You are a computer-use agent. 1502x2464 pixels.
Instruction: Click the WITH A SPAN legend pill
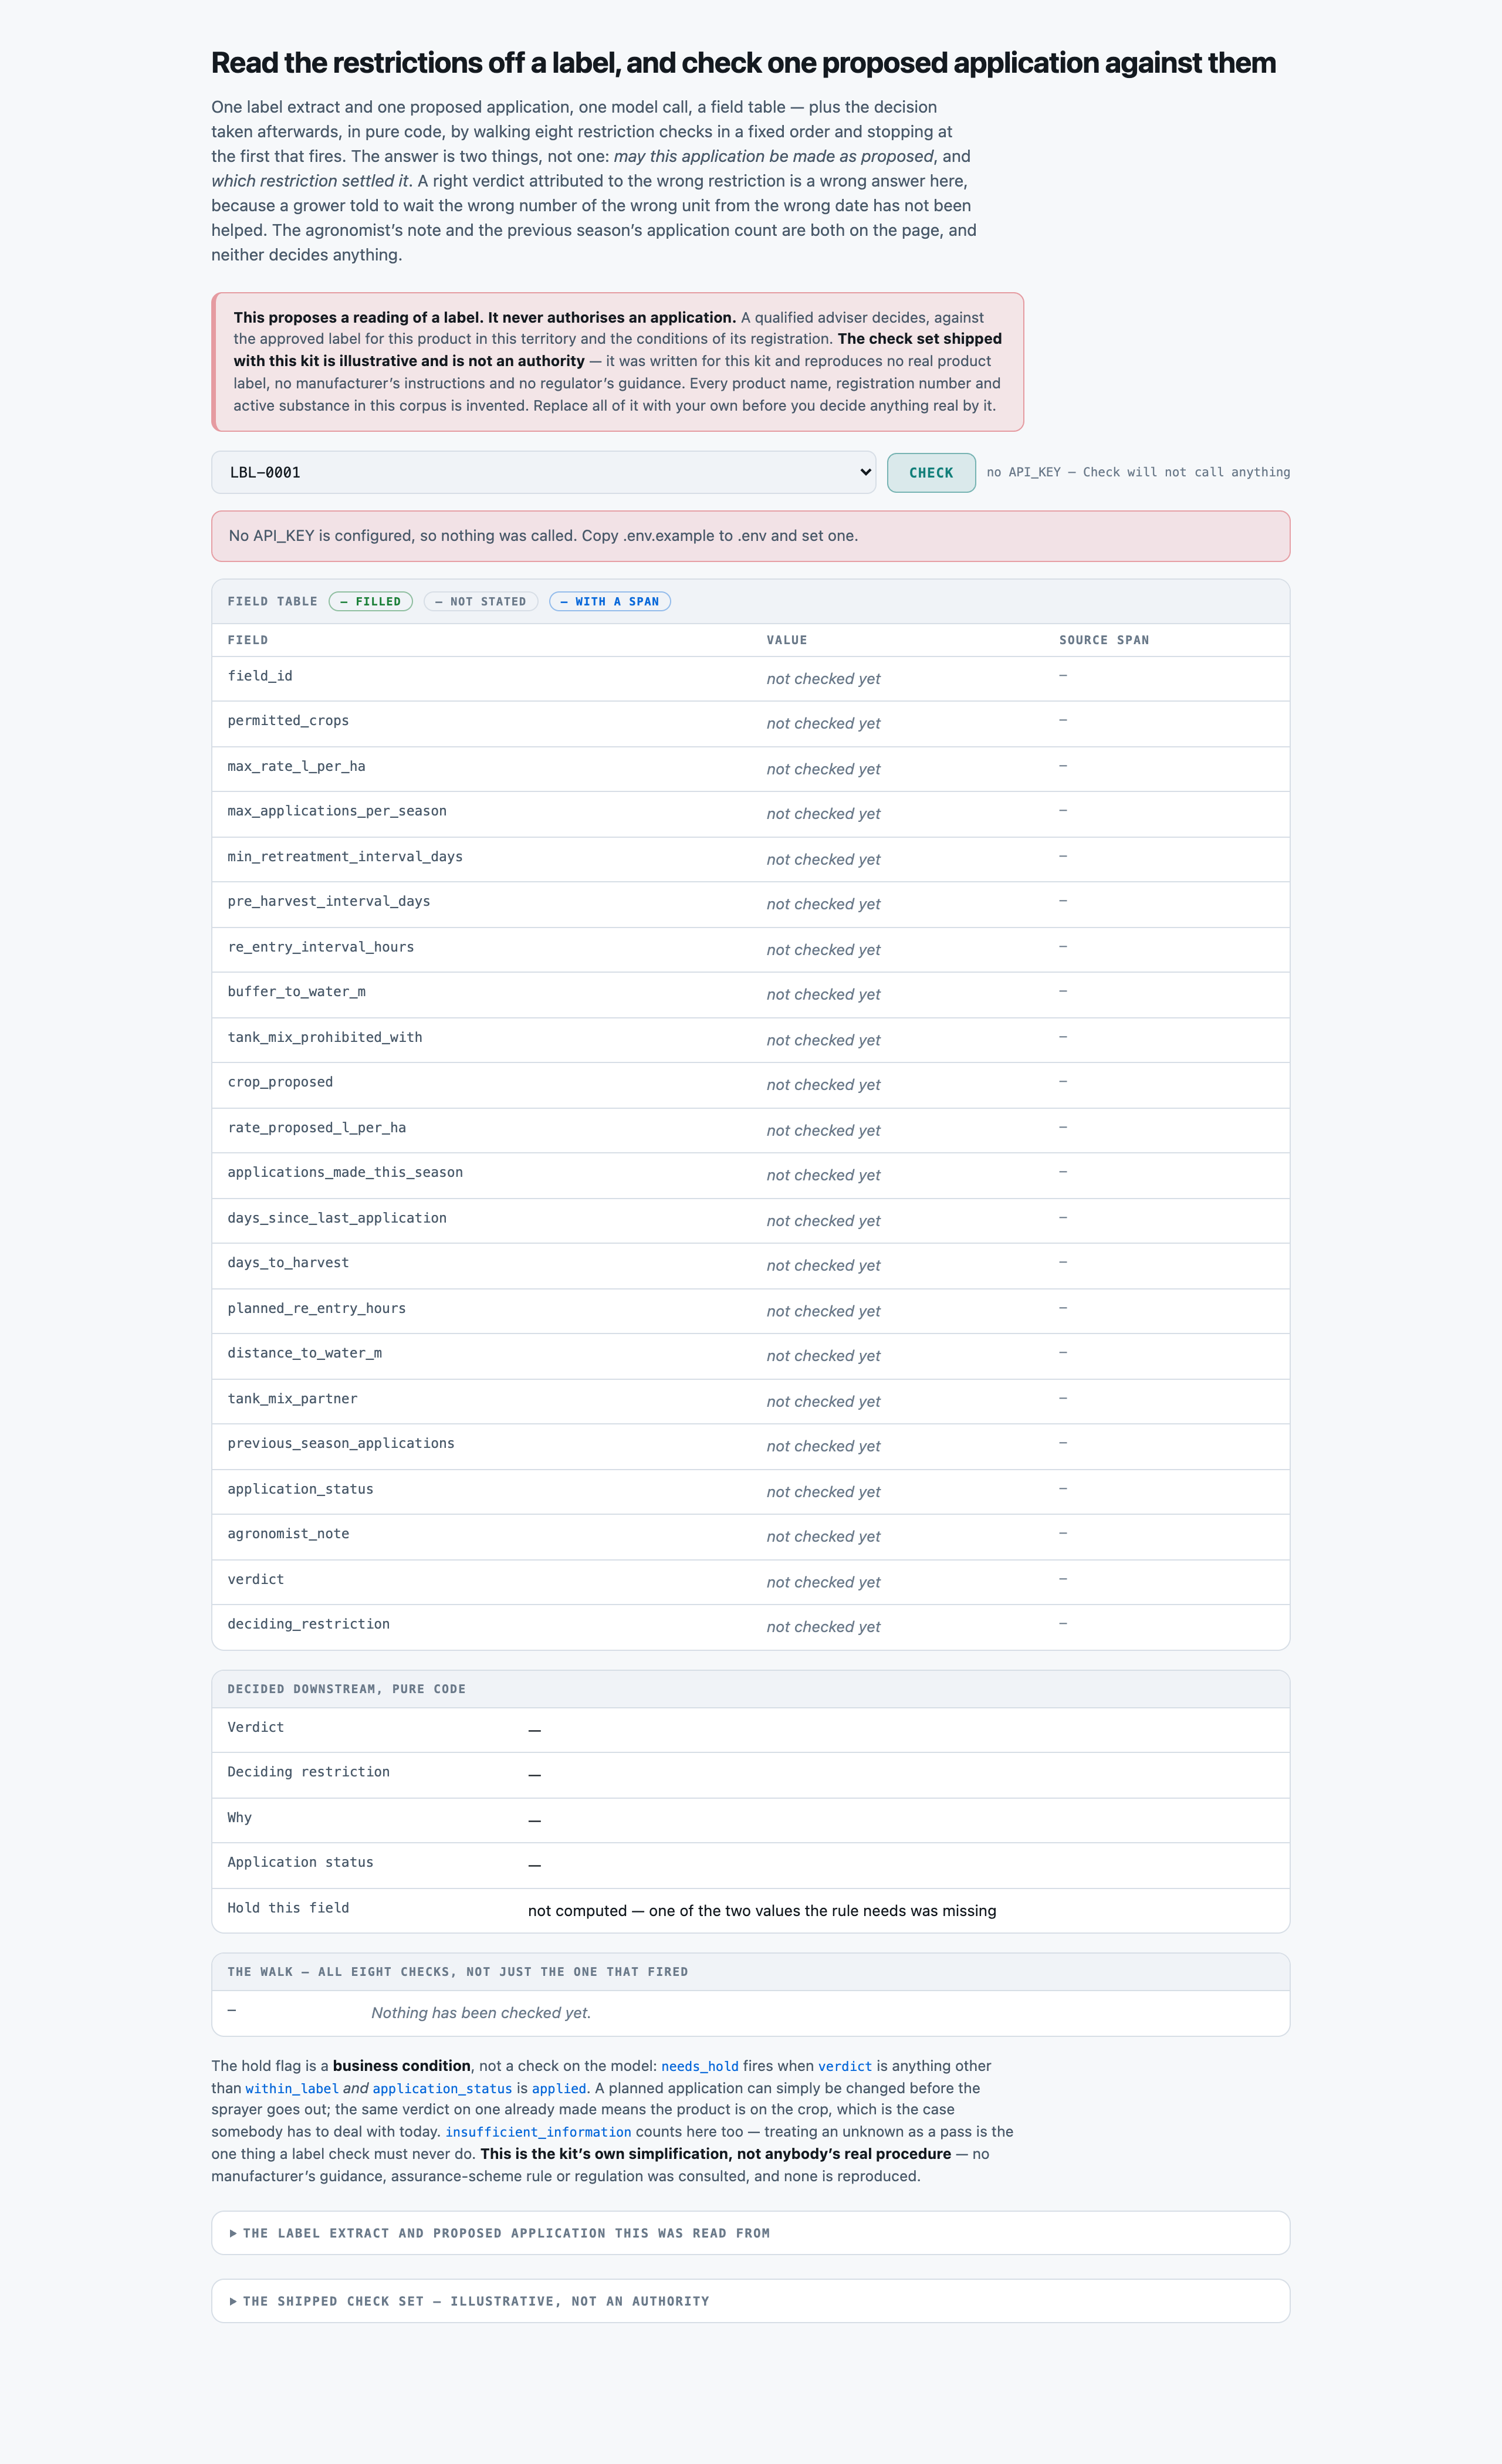[x=610, y=601]
